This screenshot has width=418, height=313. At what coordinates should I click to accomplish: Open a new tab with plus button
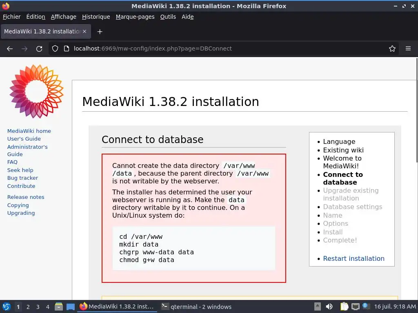coord(100,32)
